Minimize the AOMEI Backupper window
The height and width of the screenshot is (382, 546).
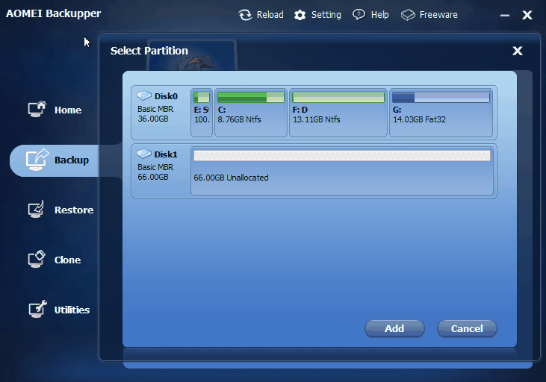505,16
